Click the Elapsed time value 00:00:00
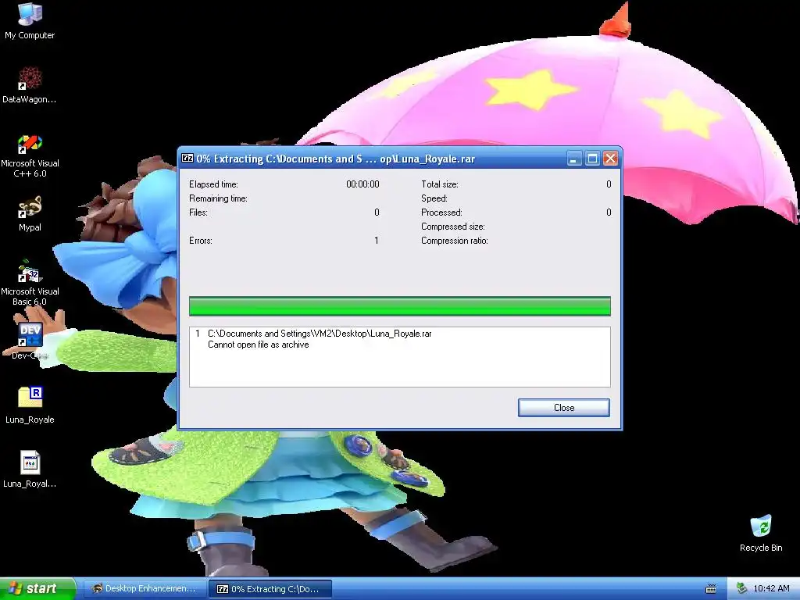800x600 pixels. (362, 184)
